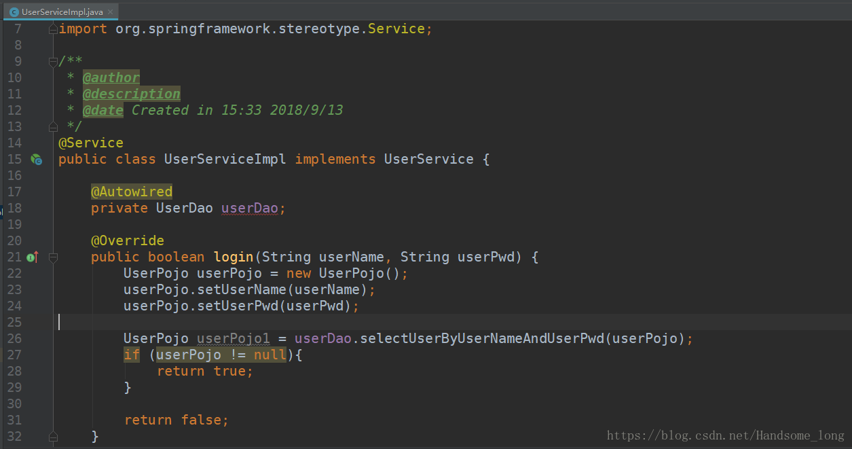Click the 'boolean' return type of login
852x449 pixels.
point(177,257)
